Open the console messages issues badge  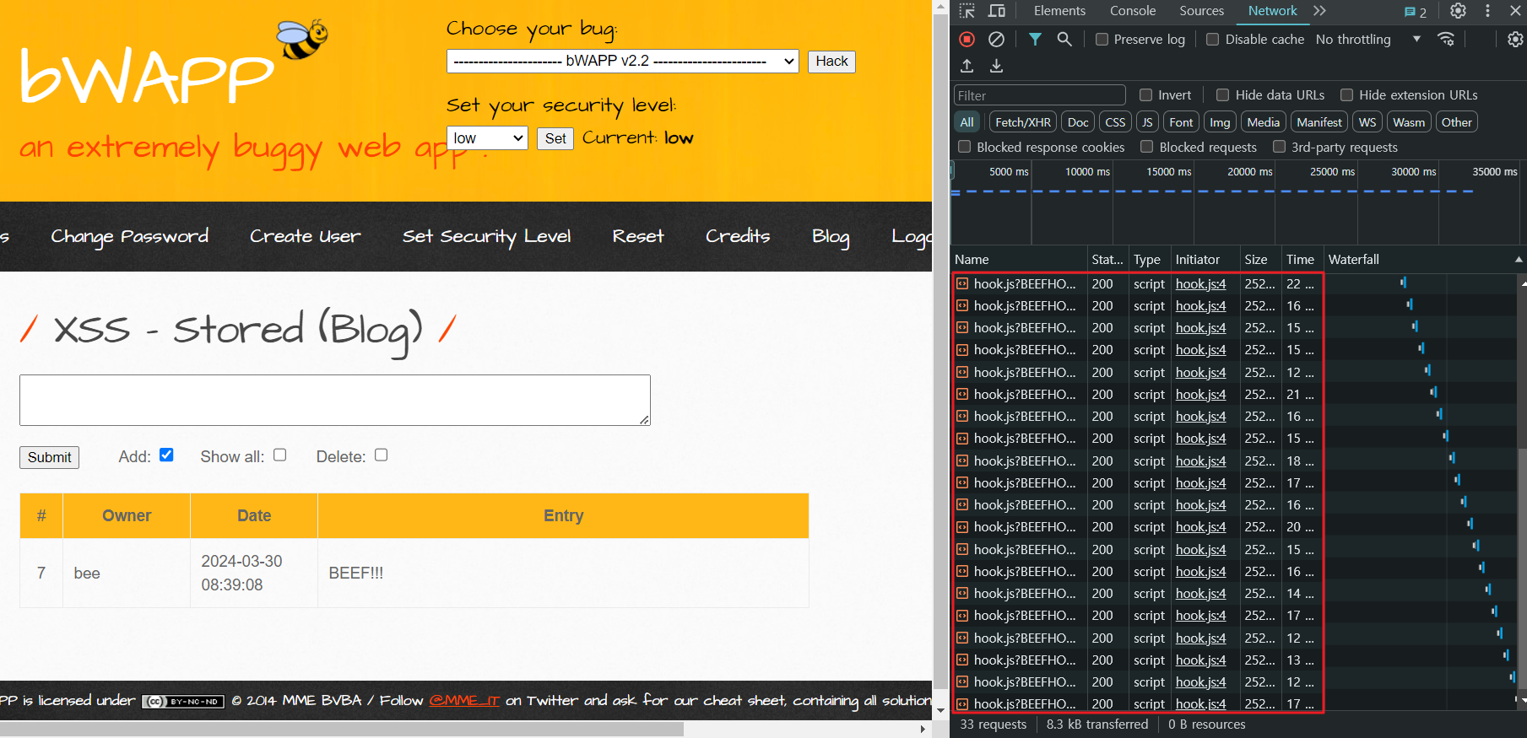point(1416,12)
